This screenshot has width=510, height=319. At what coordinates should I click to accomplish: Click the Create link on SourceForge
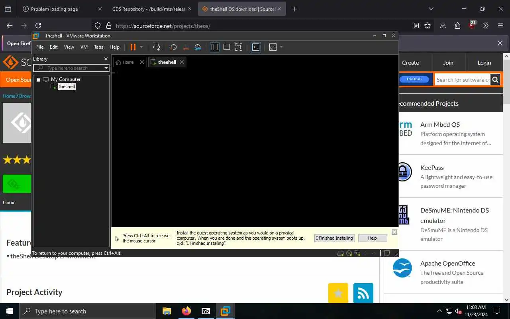point(410,63)
